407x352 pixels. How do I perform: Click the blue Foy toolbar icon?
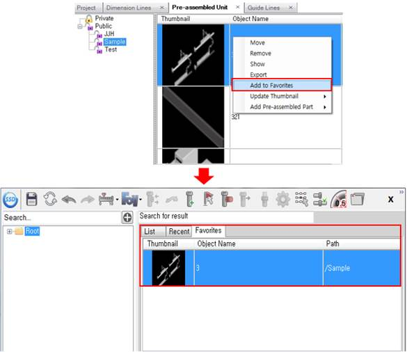130,200
